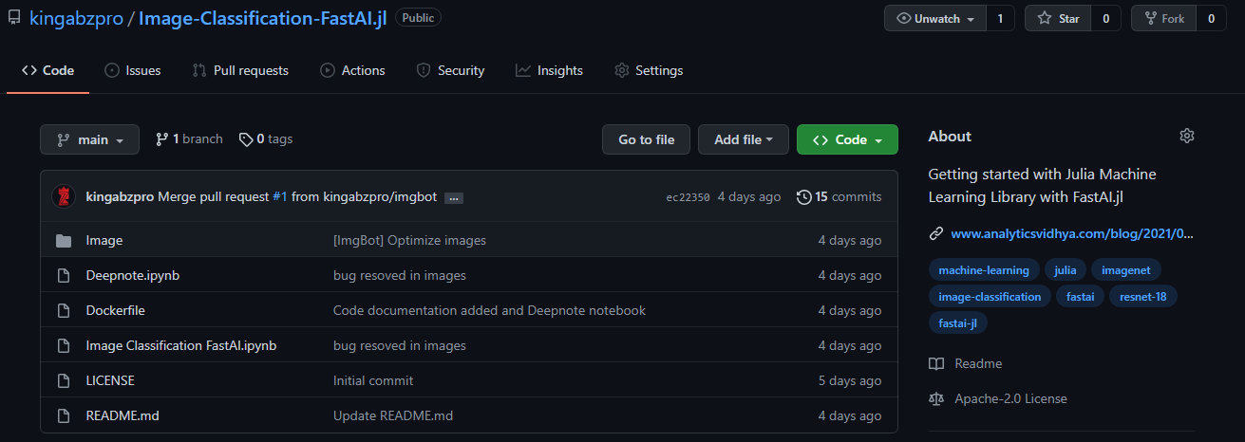Open the 'Code documentation added and Deepnote notebook' commit

489,311
